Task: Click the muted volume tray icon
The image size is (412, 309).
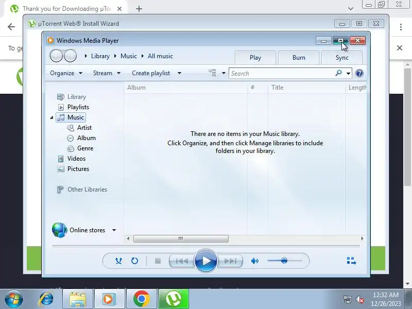Action: click(359, 299)
